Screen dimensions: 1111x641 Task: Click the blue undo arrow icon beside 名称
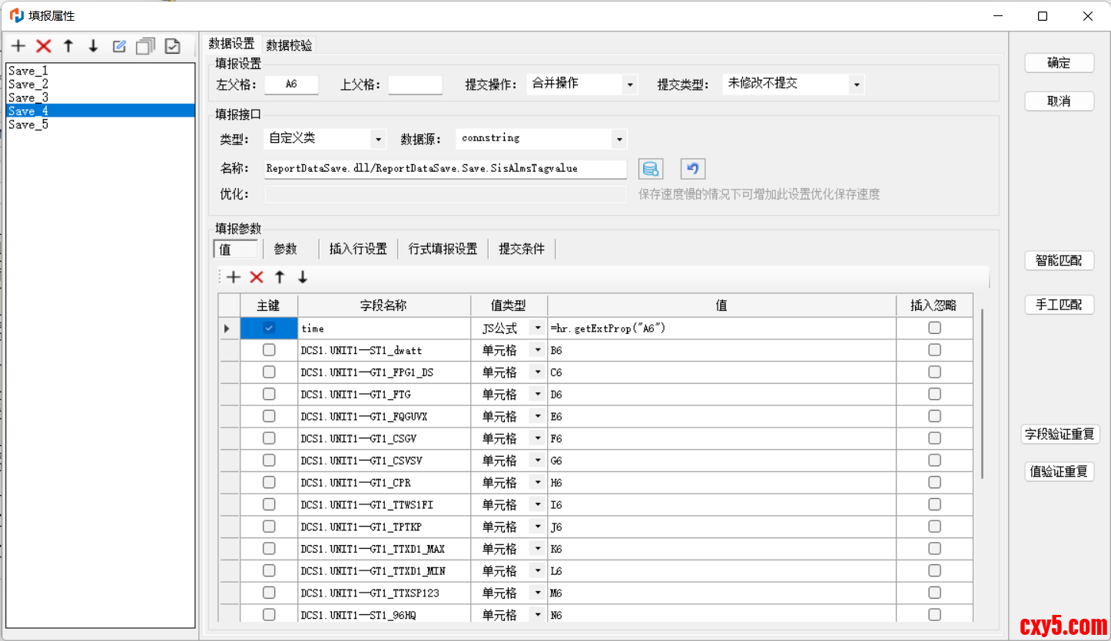point(692,169)
